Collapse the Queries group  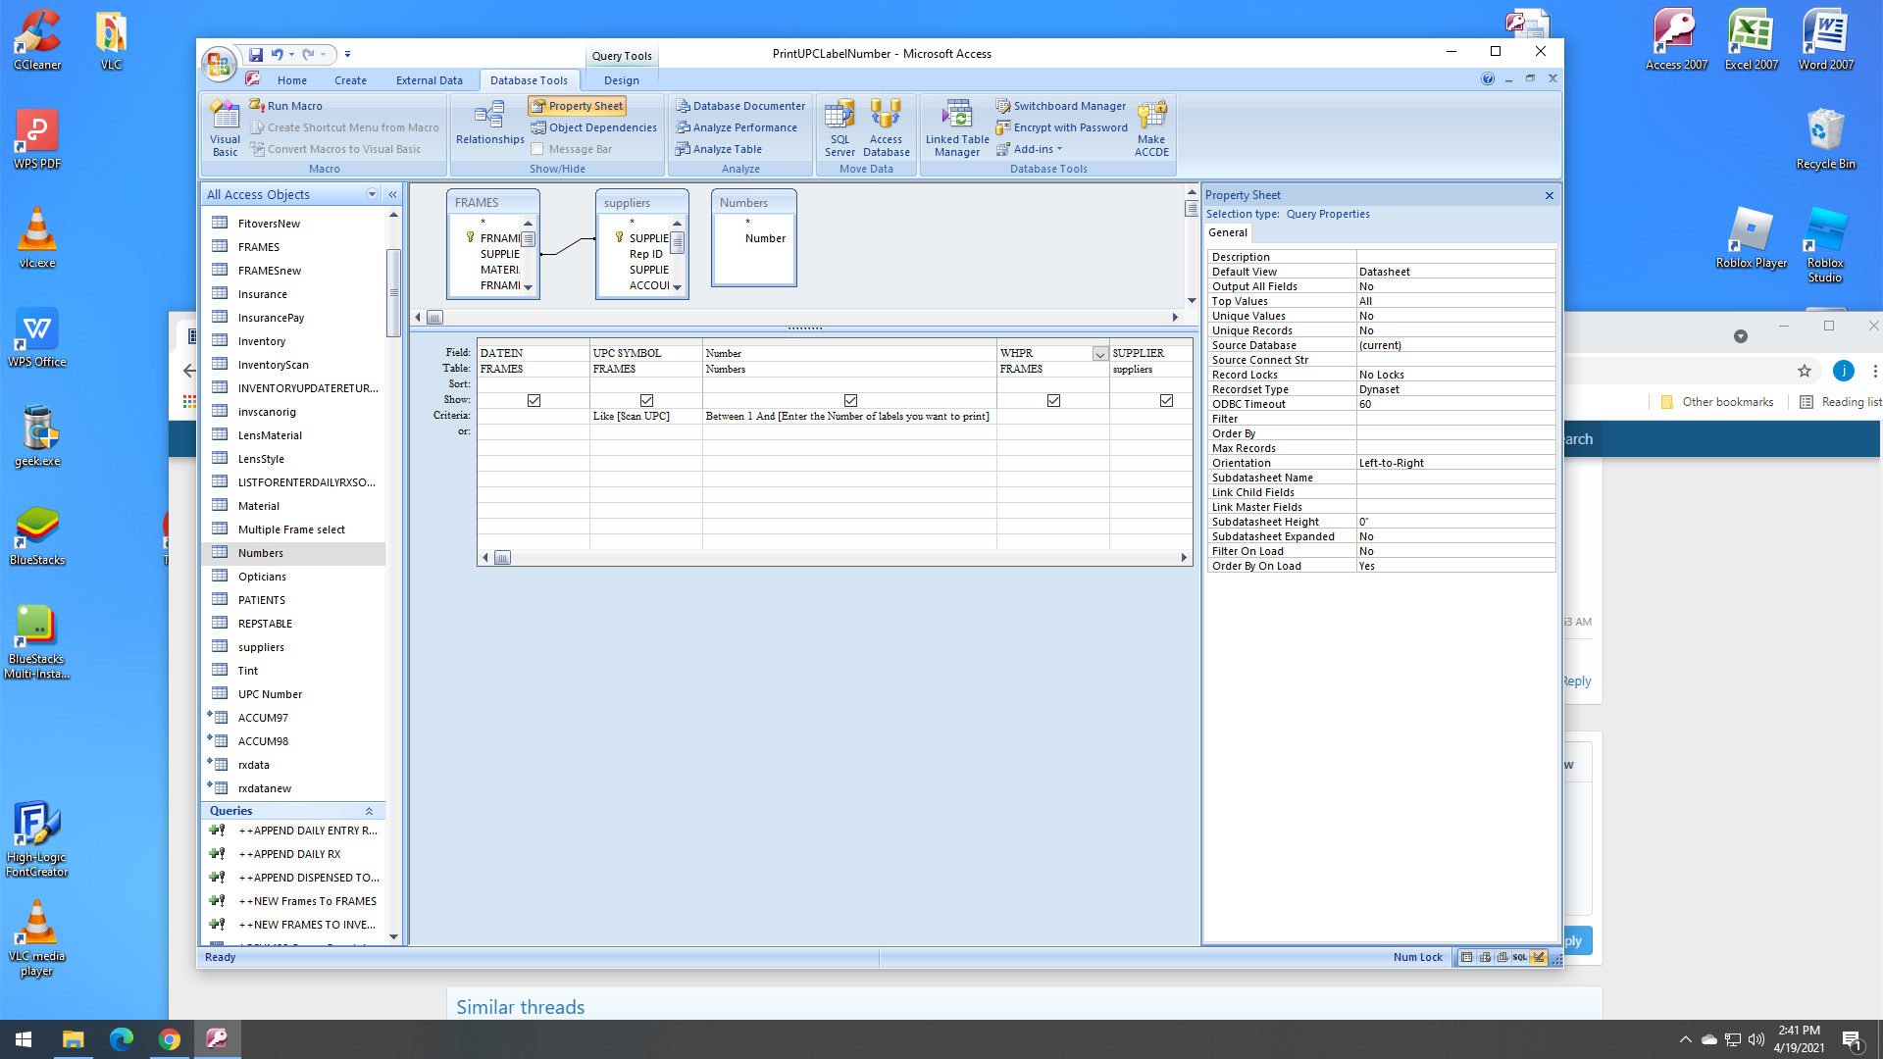(369, 811)
